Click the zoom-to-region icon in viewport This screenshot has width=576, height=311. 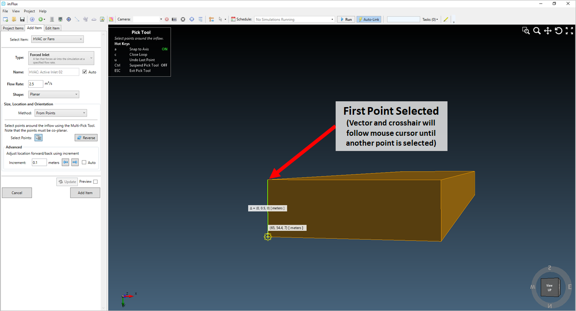point(526,31)
